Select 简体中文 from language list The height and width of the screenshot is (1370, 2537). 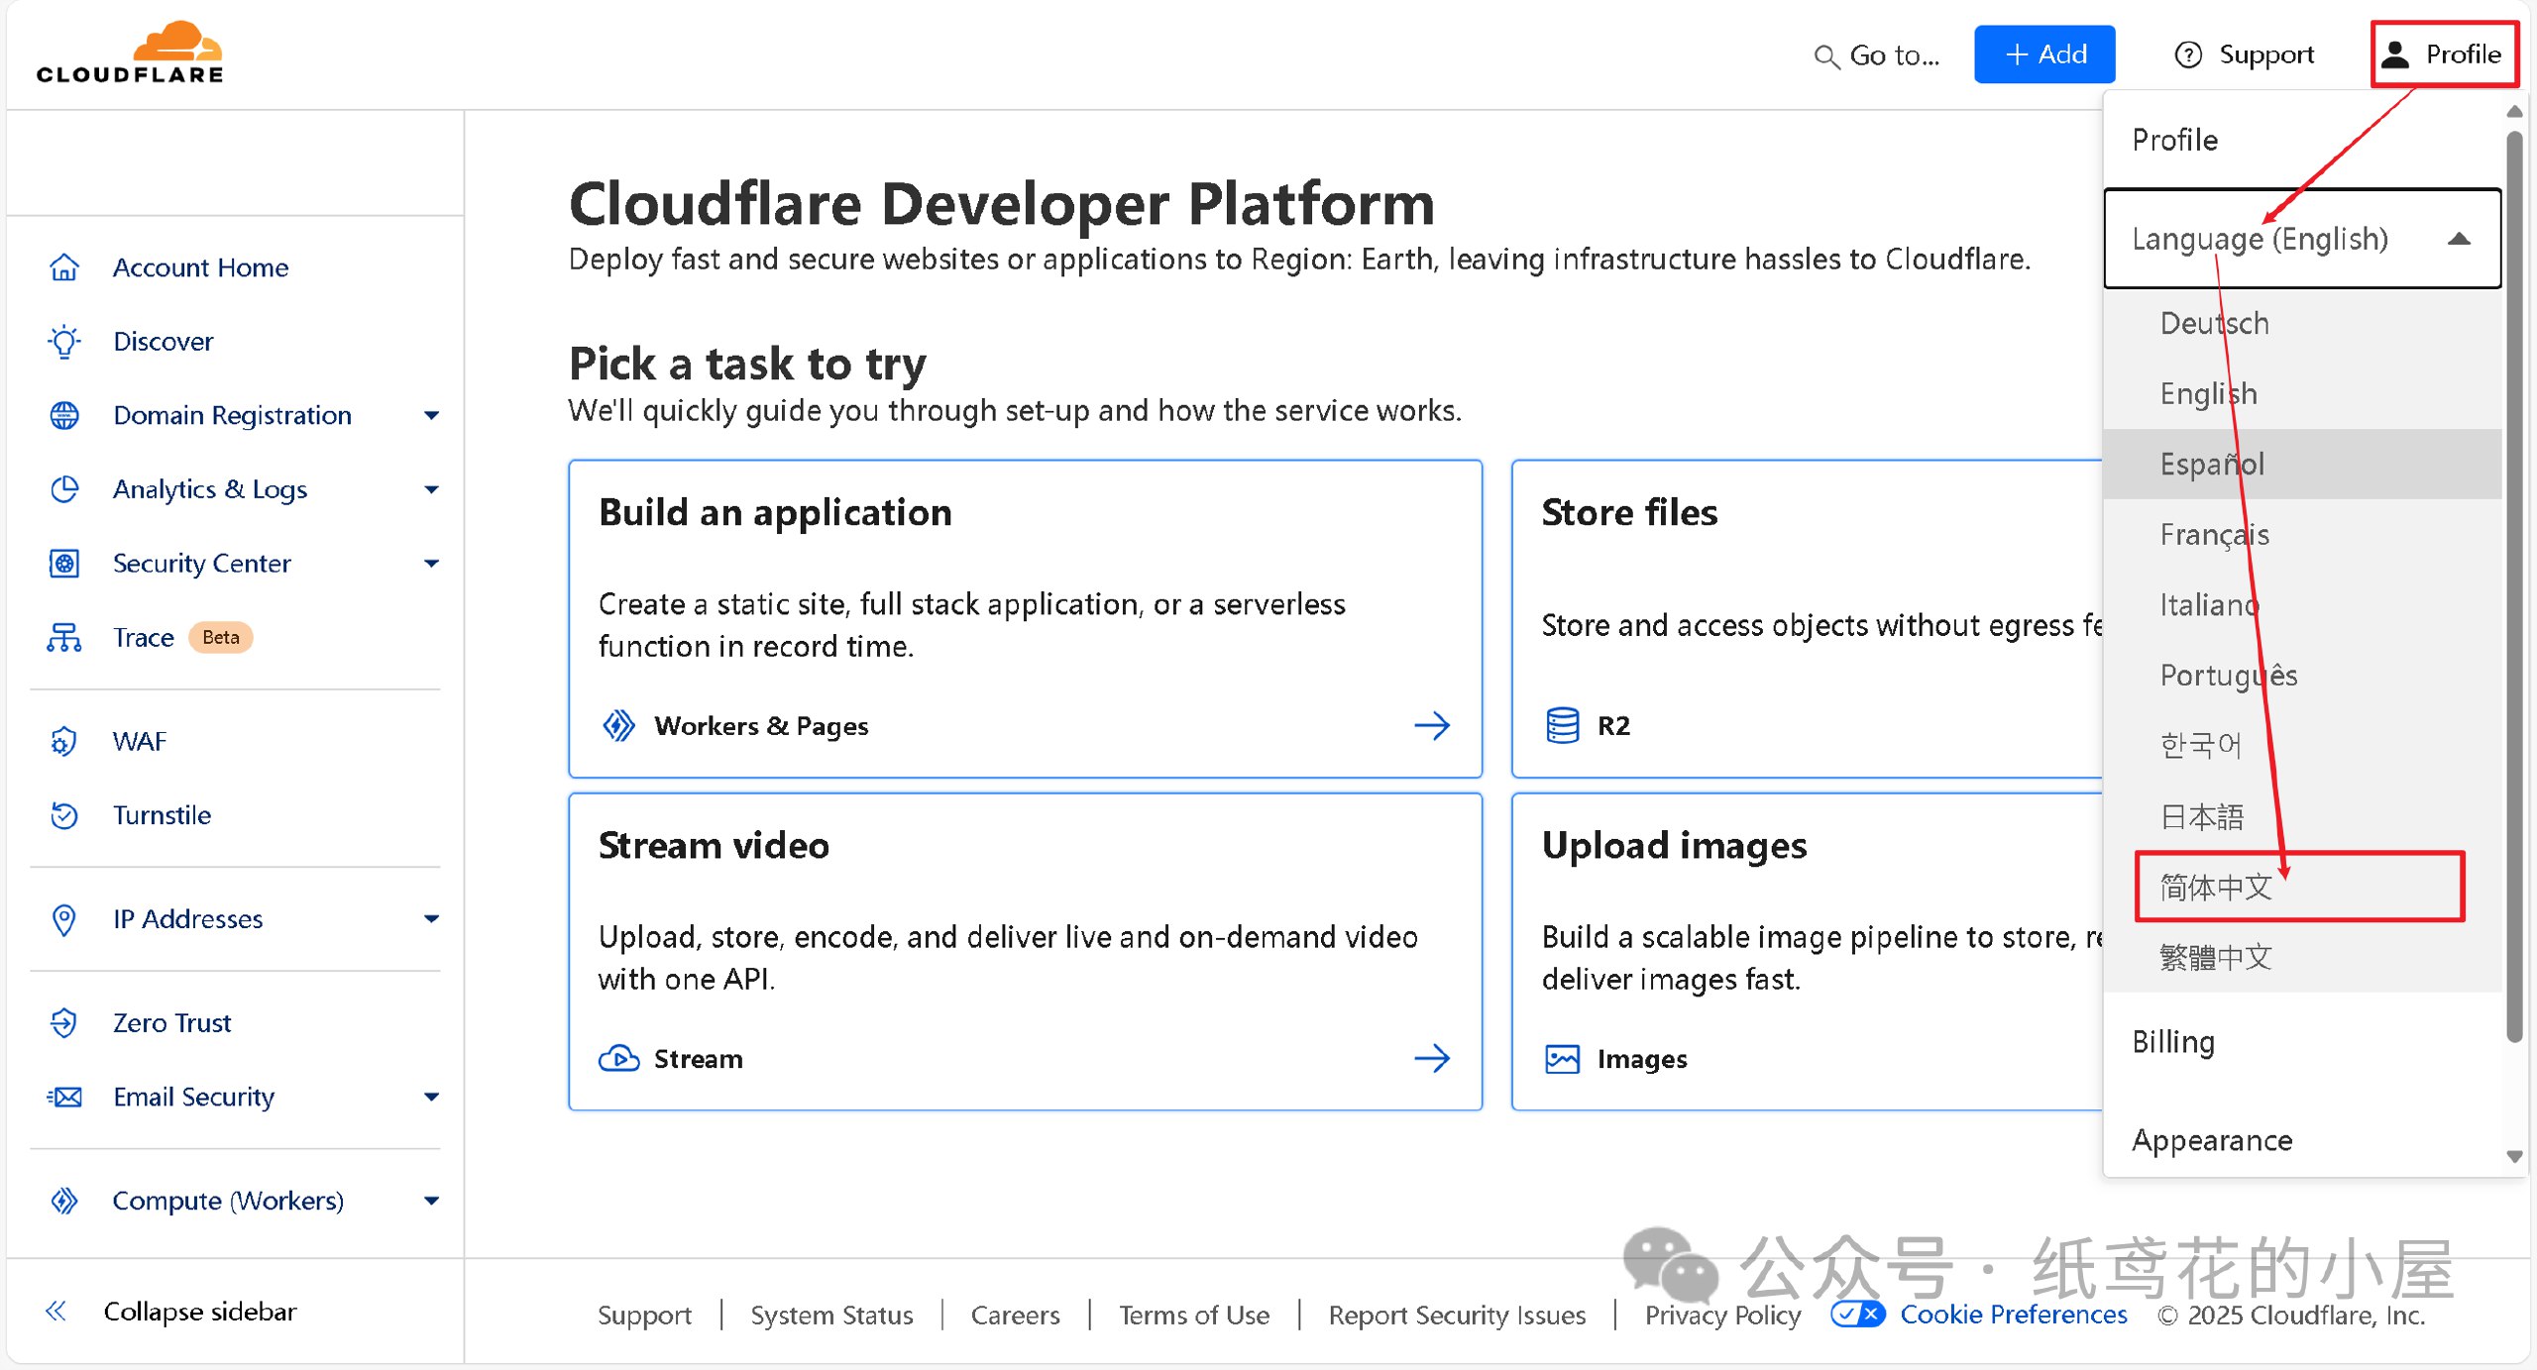point(2302,888)
